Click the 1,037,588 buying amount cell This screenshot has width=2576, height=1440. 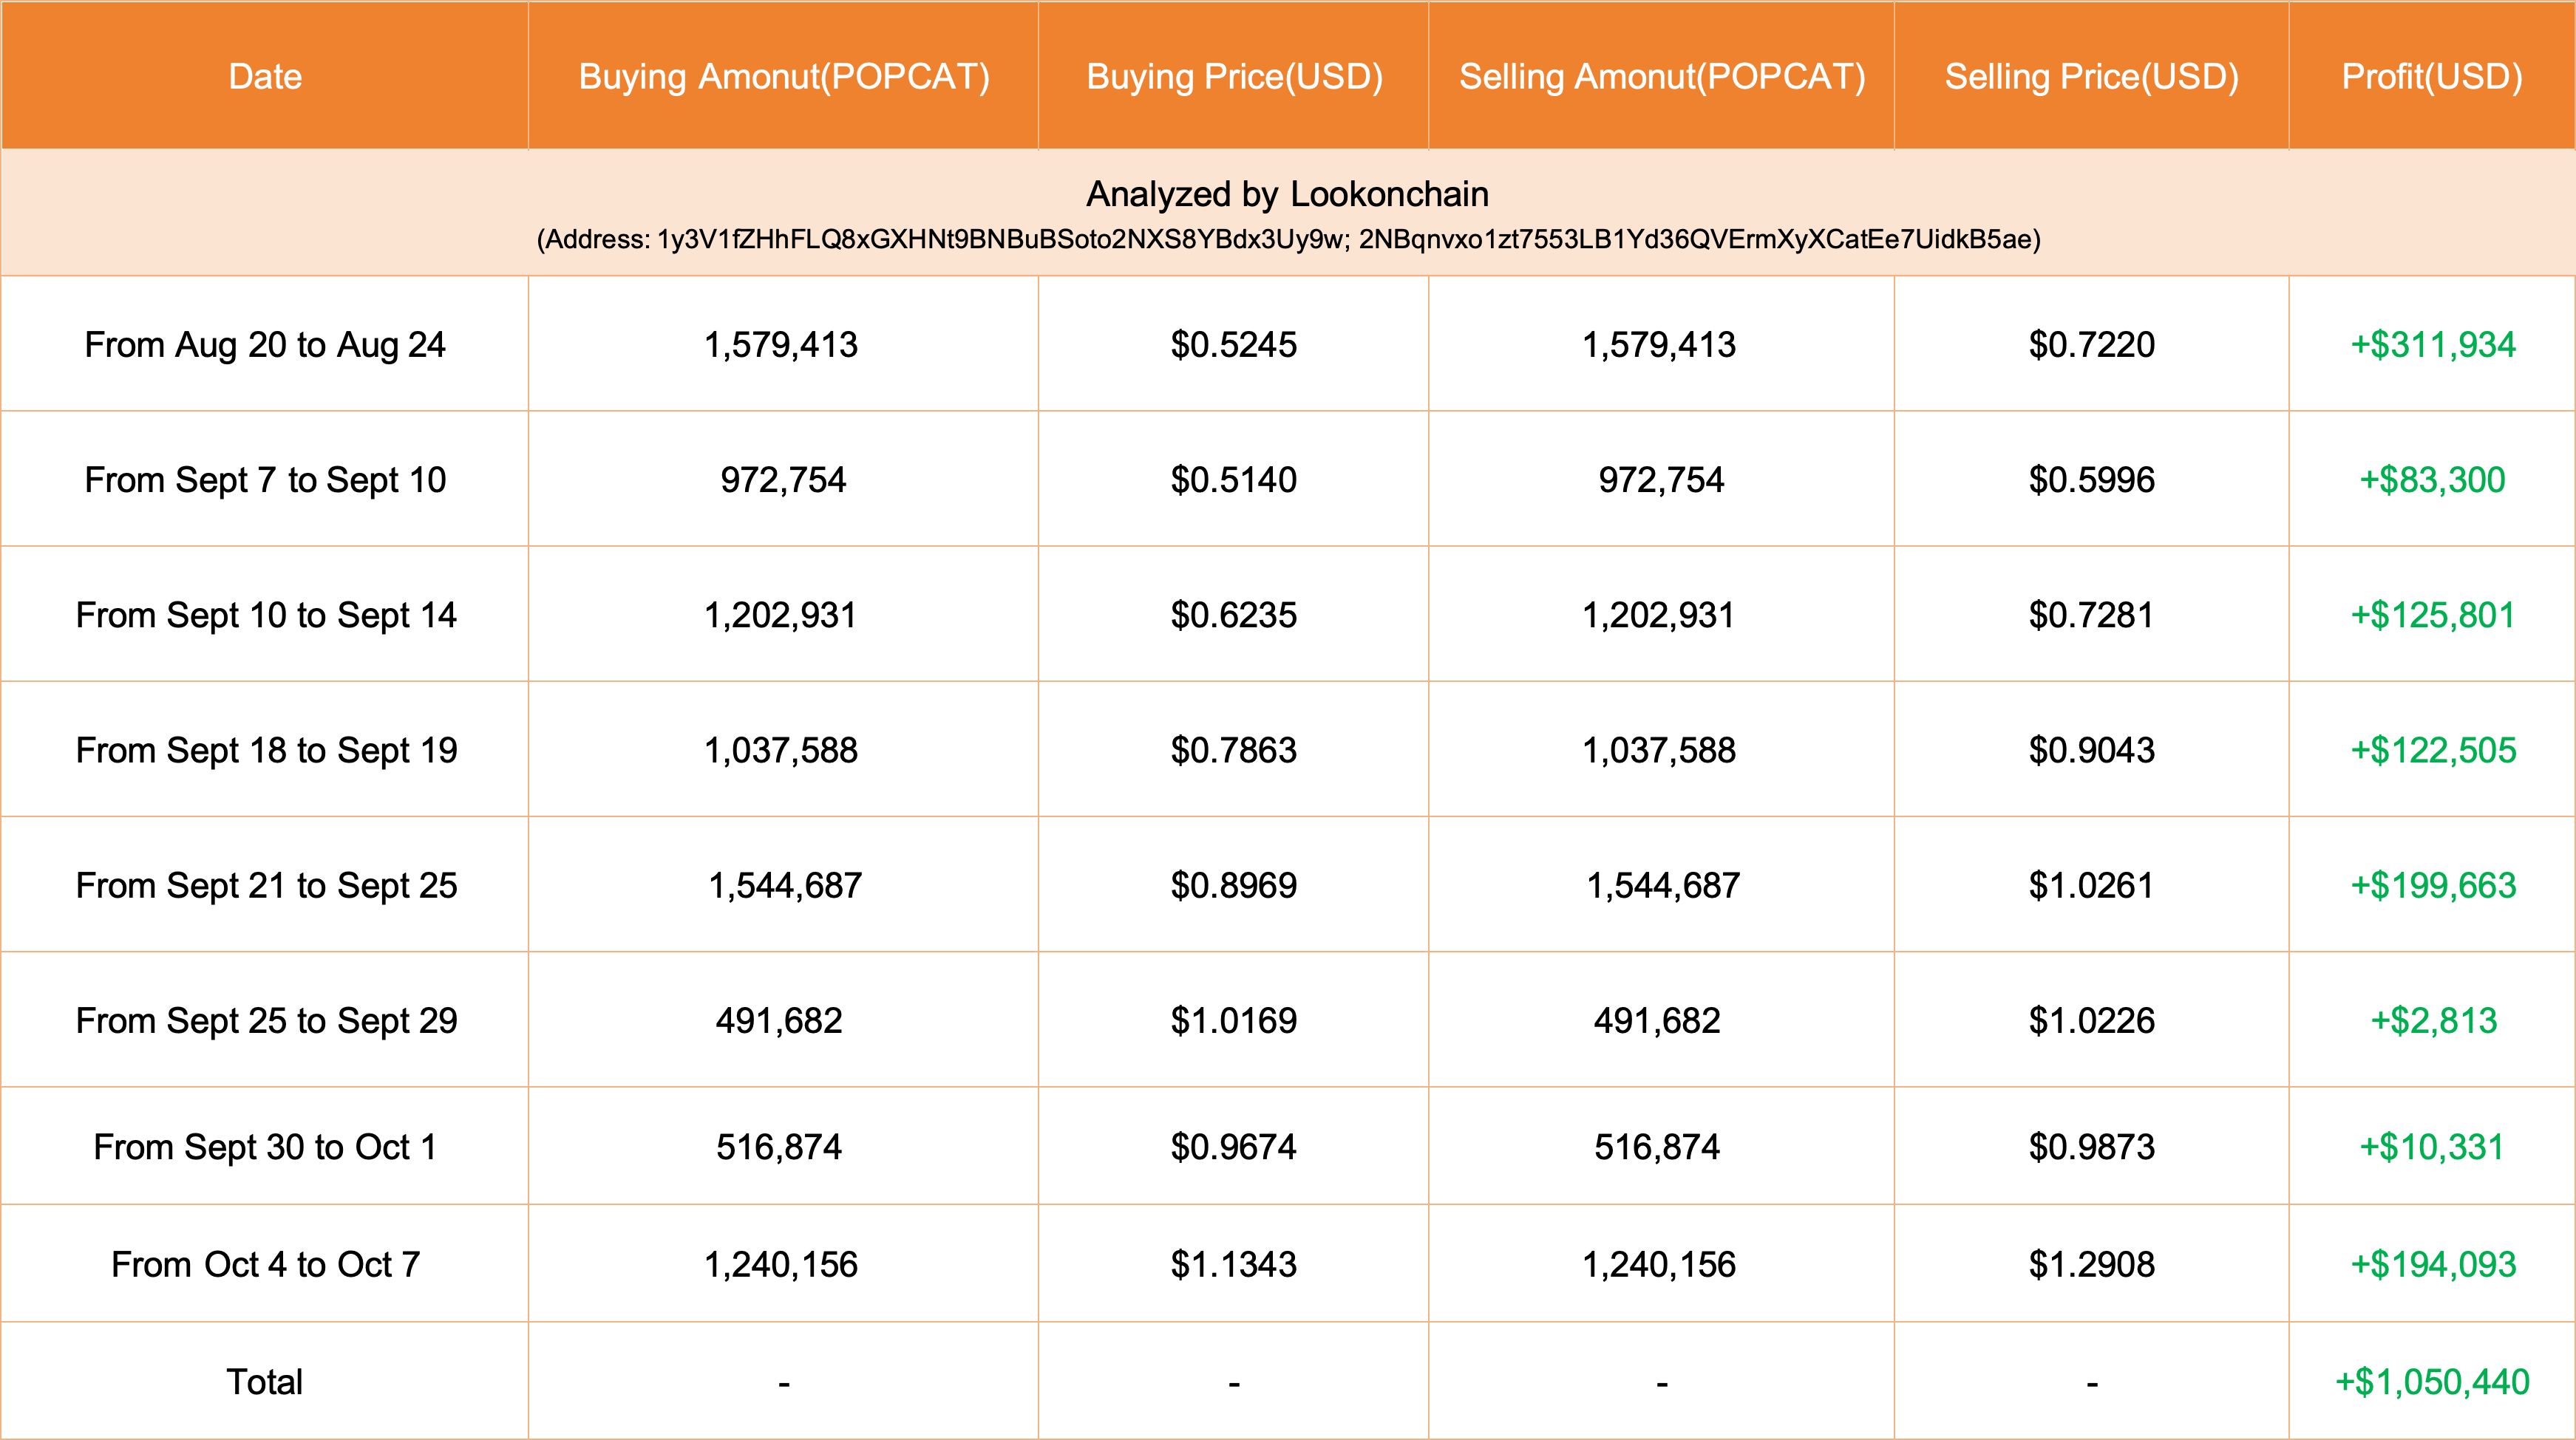point(781,751)
